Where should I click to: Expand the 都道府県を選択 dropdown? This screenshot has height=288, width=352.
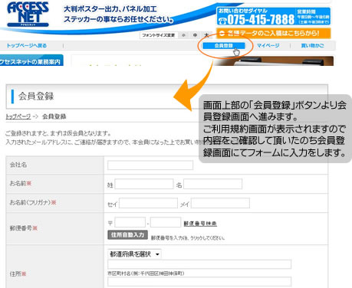tap(134, 254)
